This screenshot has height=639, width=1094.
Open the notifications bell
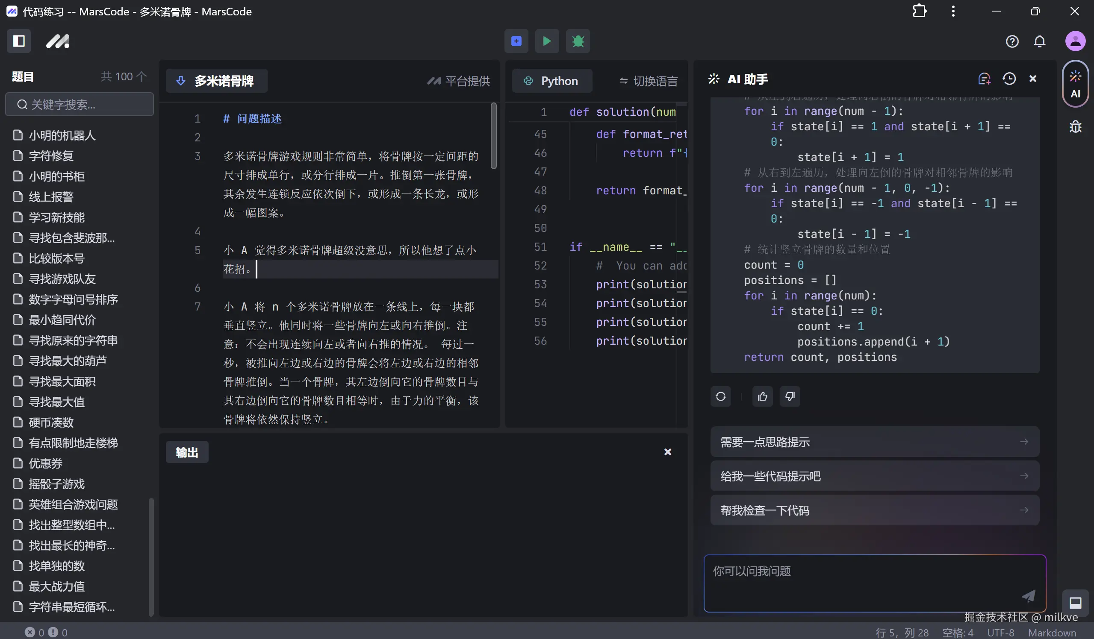(x=1039, y=41)
